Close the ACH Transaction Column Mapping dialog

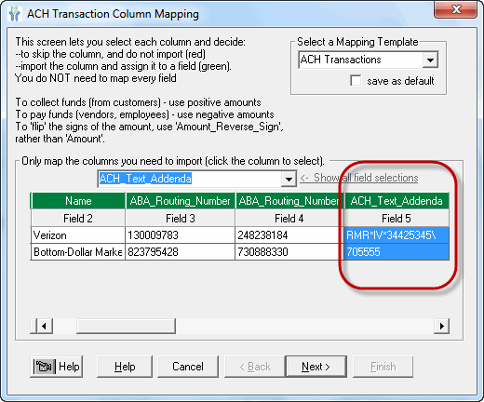[x=456, y=10]
